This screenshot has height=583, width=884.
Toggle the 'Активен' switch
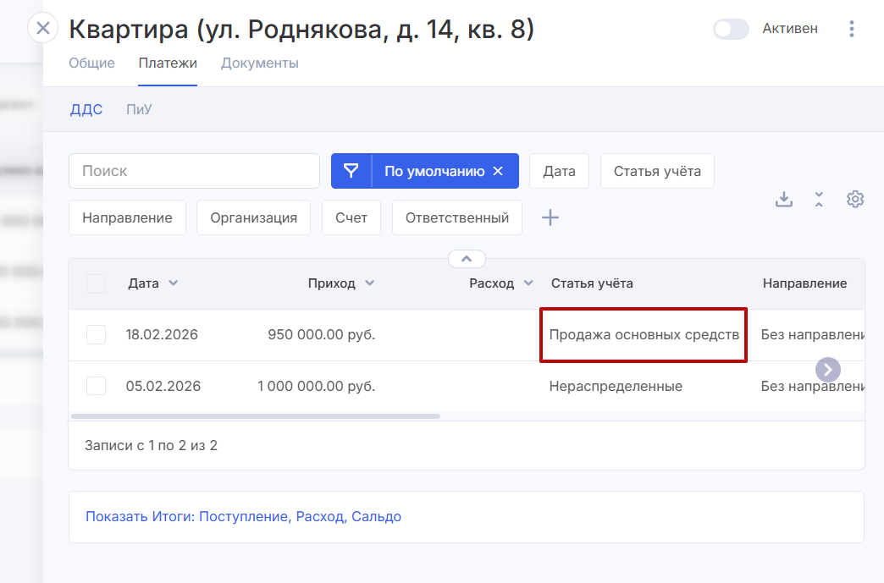[x=731, y=29]
